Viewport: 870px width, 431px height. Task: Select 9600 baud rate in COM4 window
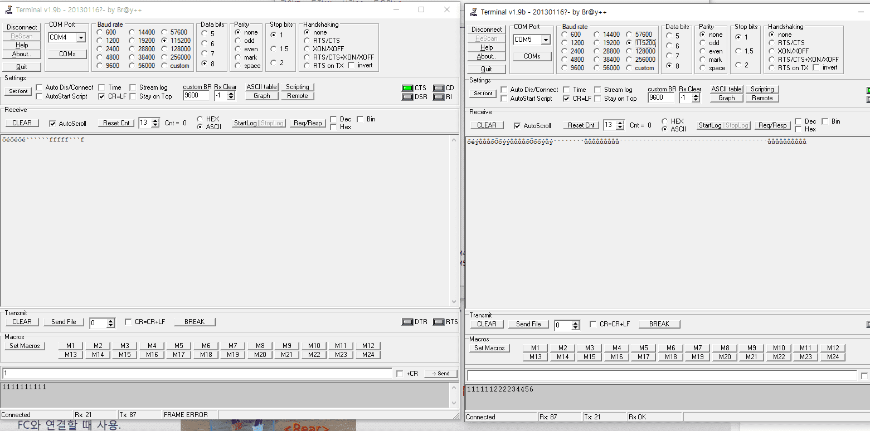[x=100, y=66]
